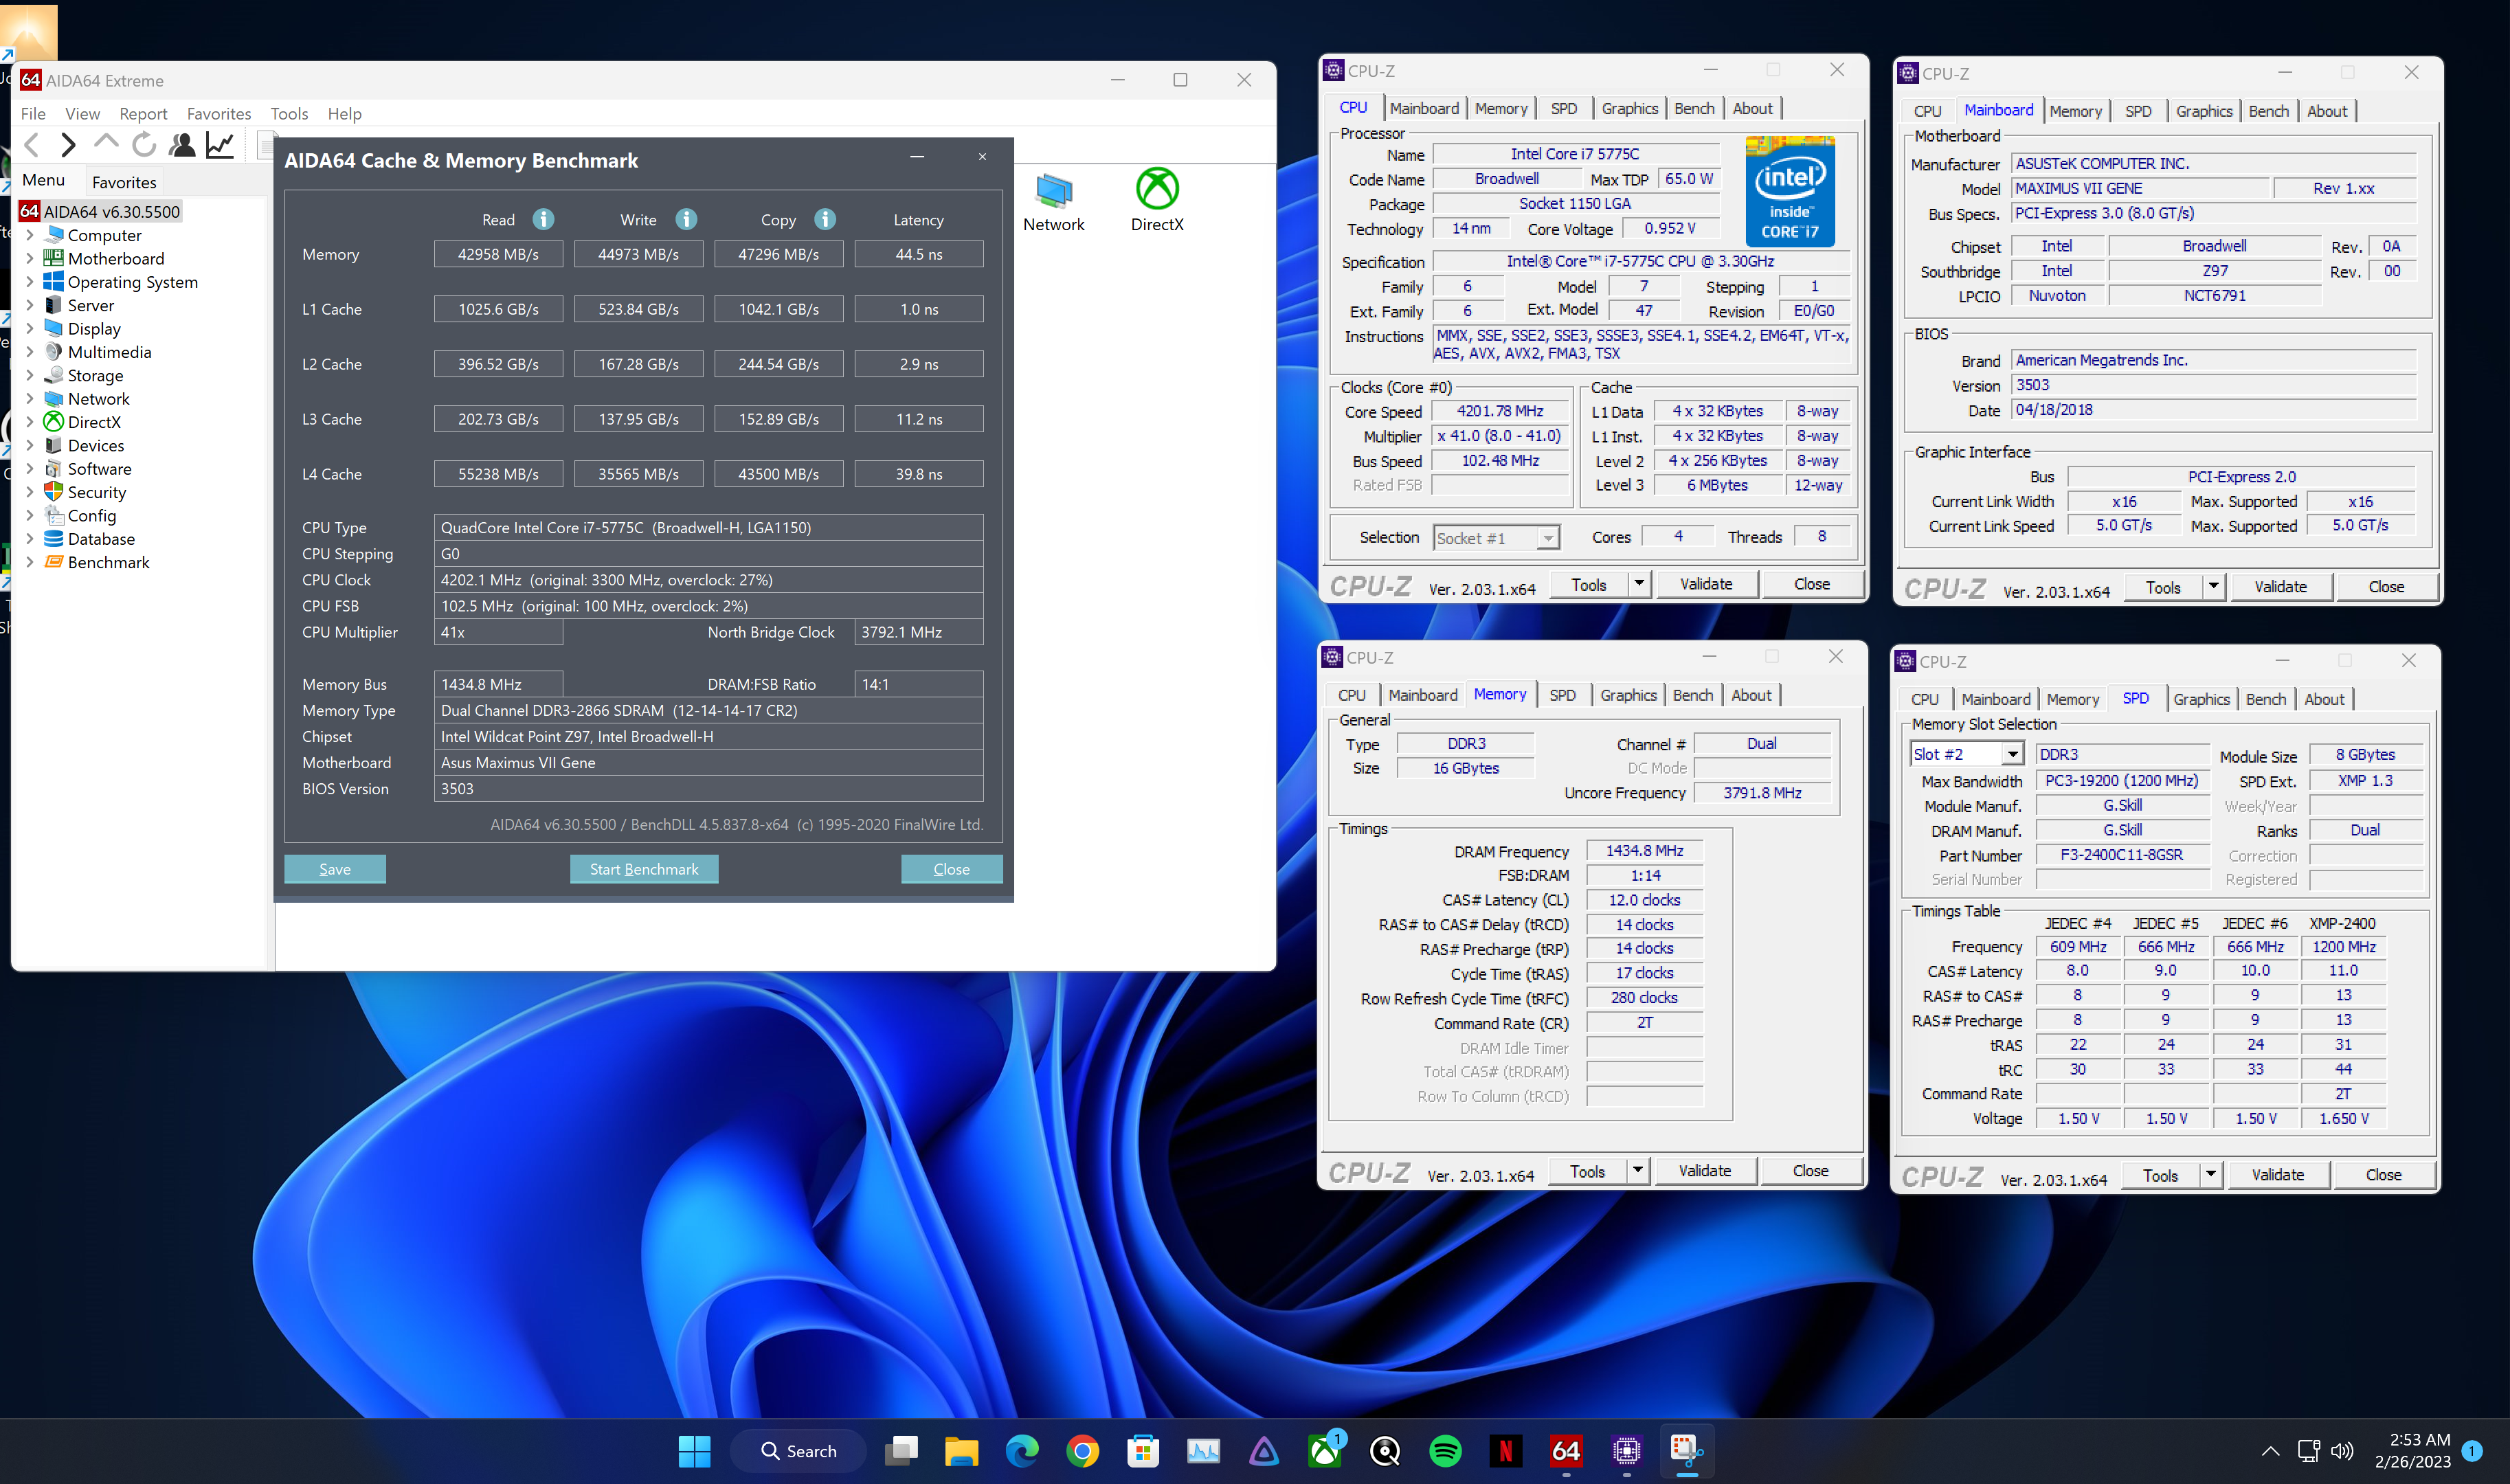2510x1484 pixels.
Task: Open Spotify from the taskbar
Action: pos(1445,1451)
